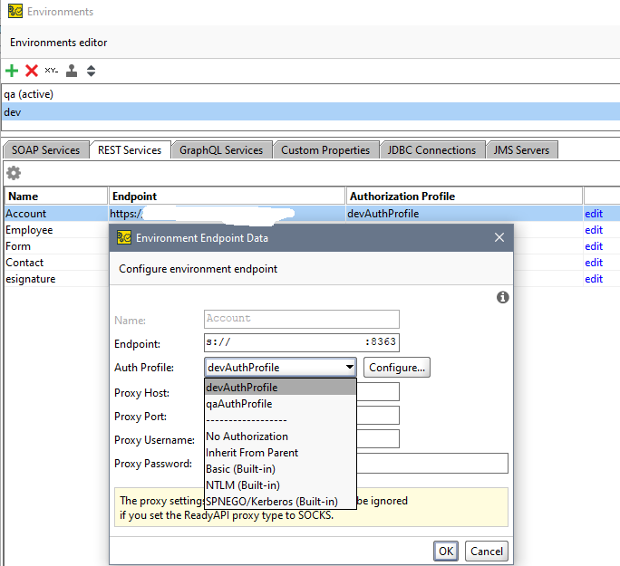Open the JDBC Connections tab

(431, 150)
